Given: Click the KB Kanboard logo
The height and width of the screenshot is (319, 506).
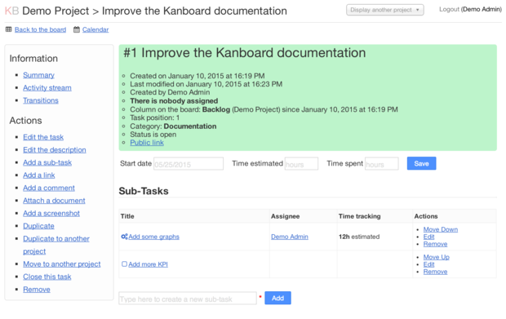Looking at the screenshot, I should pos(12,11).
